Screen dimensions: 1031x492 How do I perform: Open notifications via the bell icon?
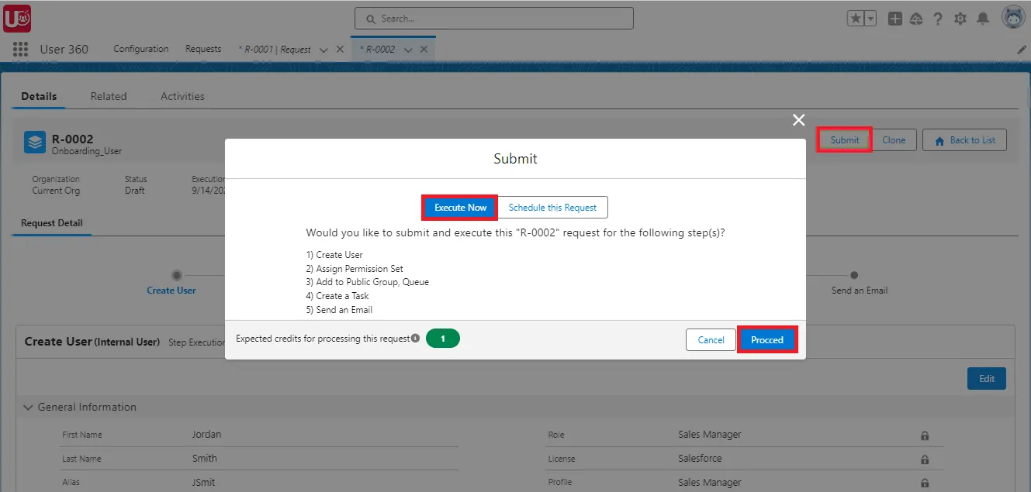click(982, 17)
